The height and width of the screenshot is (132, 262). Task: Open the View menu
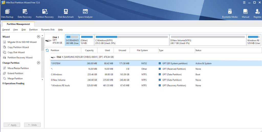pos(16,30)
